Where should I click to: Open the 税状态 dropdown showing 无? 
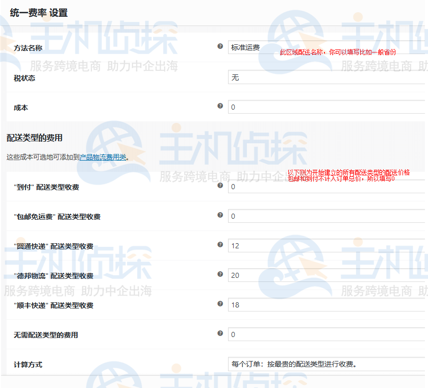point(326,77)
